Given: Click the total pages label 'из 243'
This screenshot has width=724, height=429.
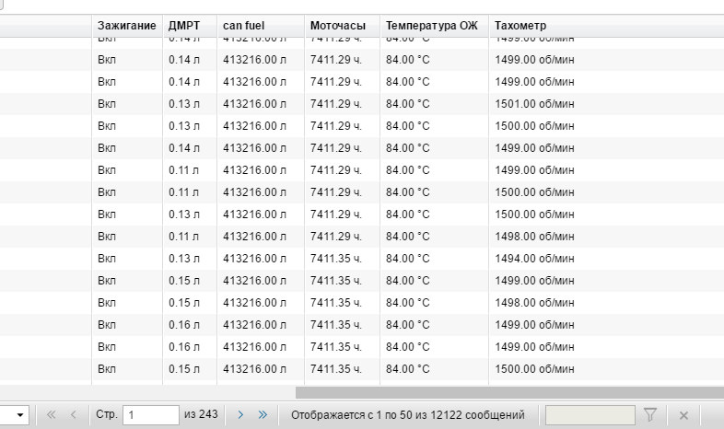Looking at the screenshot, I should click(x=201, y=415).
